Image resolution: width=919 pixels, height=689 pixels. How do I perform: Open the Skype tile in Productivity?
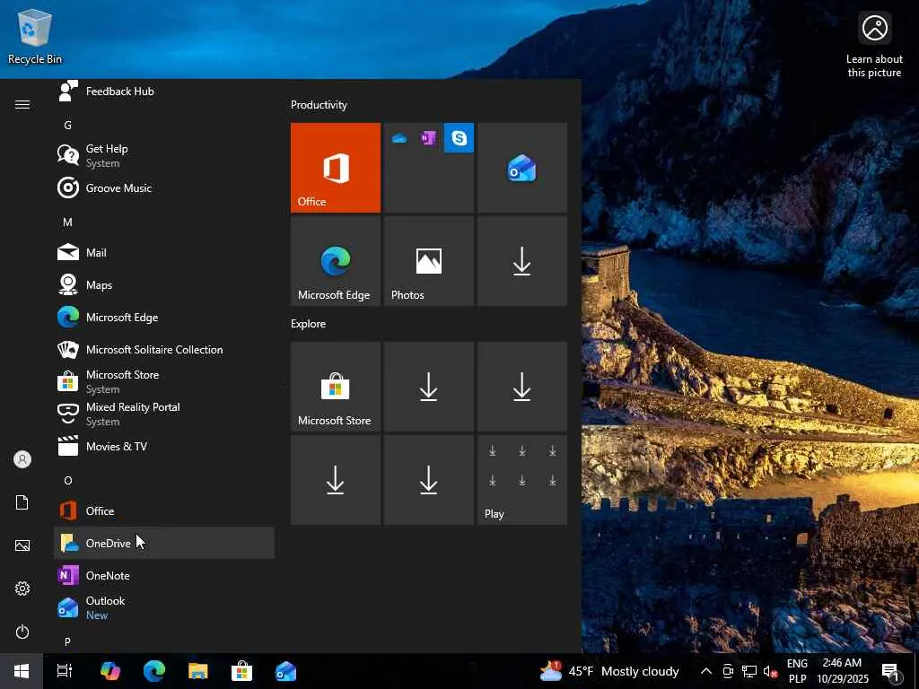point(459,137)
